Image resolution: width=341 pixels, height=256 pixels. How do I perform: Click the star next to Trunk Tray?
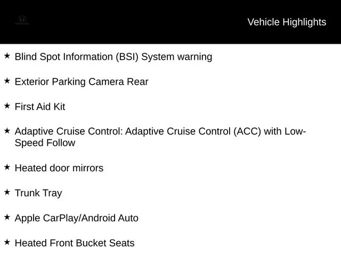[x=7, y=192]
